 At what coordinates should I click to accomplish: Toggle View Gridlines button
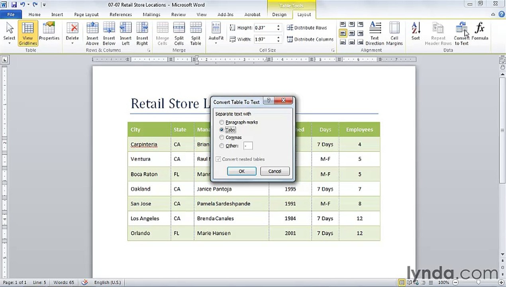click(27, 33)
